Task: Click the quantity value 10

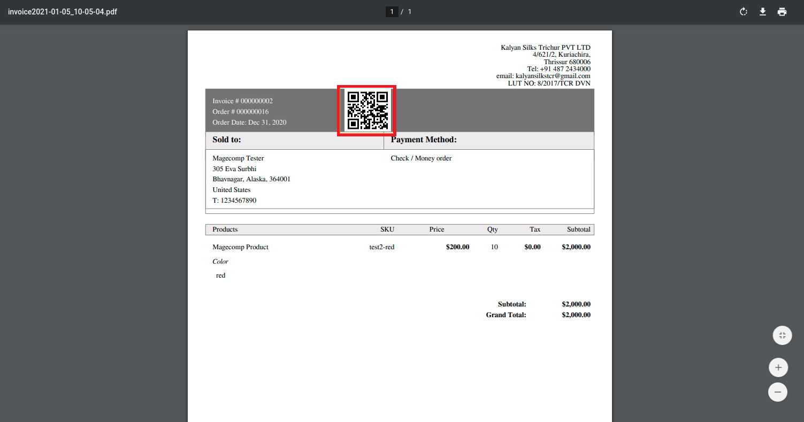Action: click(494, 247)
